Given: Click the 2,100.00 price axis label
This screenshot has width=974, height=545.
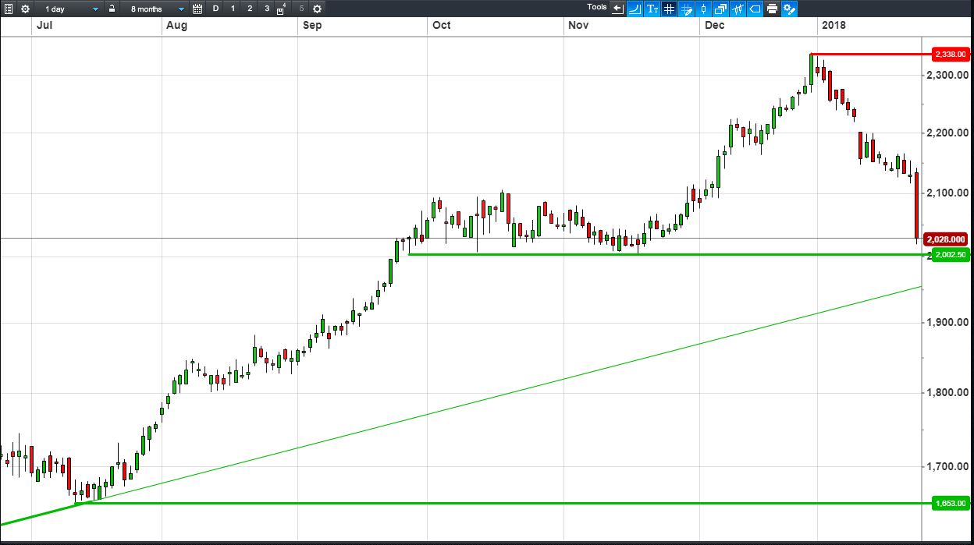Looking at the screenshot, I should [x=947, y=193].
